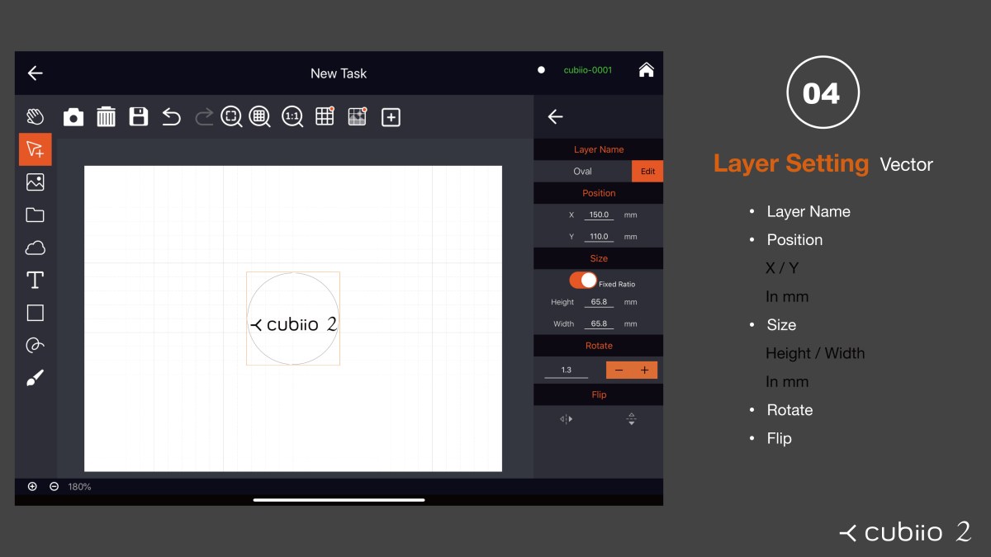Undo the last action
This screenshot has width=991, height=557.
171,116
